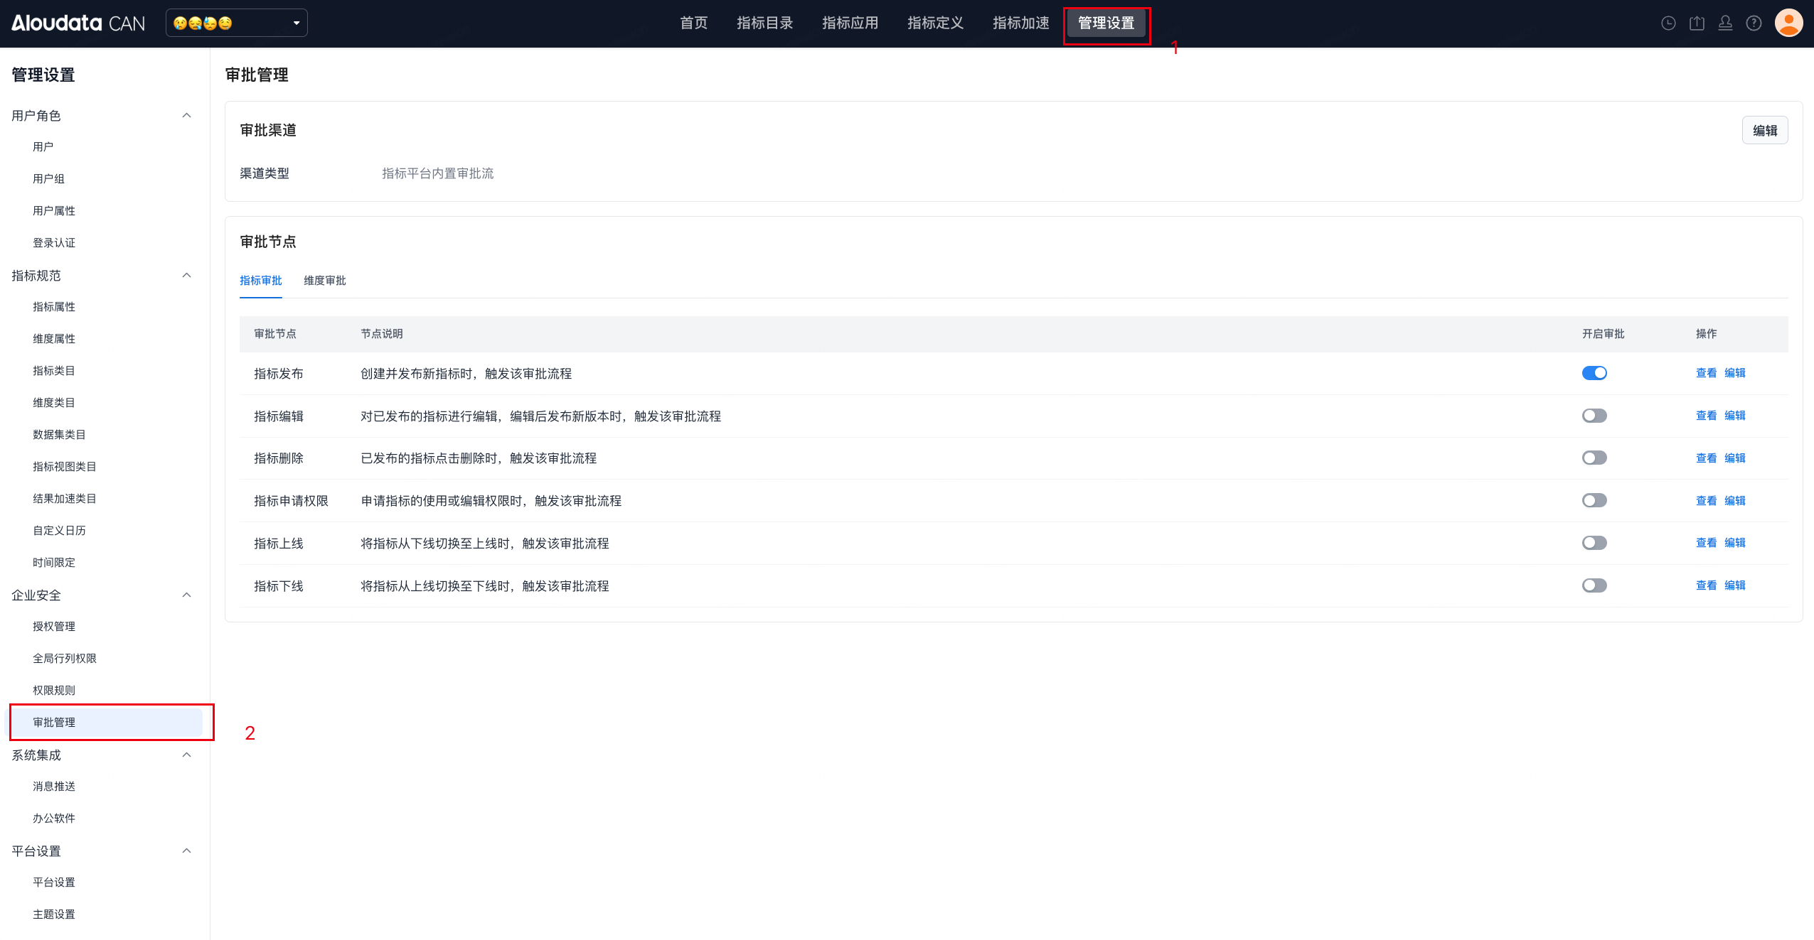Image resolution: width=1814 pixels, height=940 pixels.
Task: Switch to the 维度审批 tab
Action: [324, 281]
